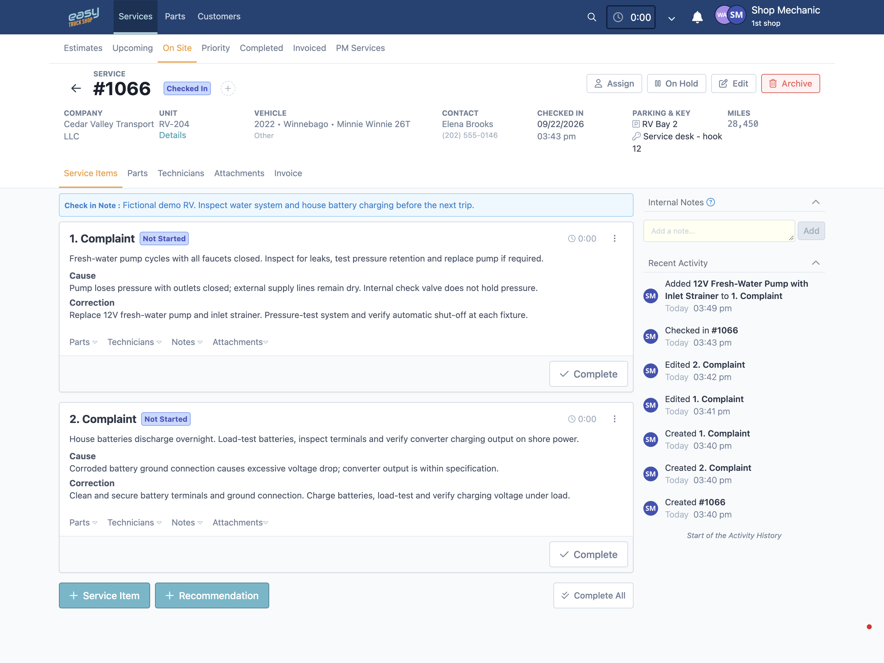Click the Complete All button
The image size is (884, 663).
coord(593,595)
